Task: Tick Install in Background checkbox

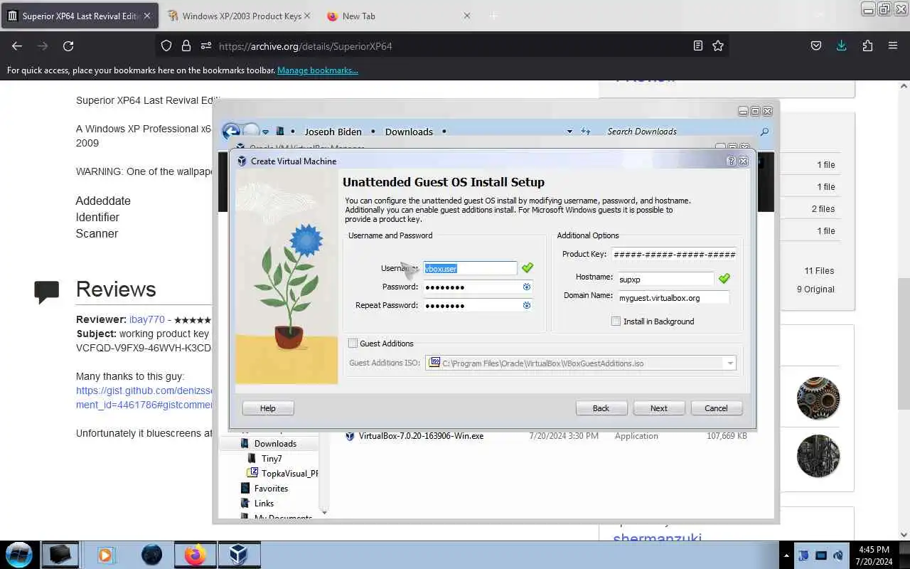Action: (616, 321)
